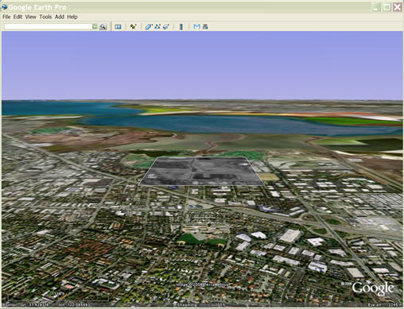Select the add polygon tool icon
The image size is (404, 309).
click(x=149, y=27)
